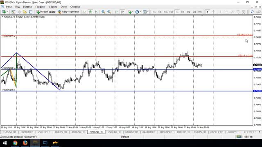Open the chat messages icon
Image resolution: width=262 pixels, height=147 pixels.
pos(259,12)
